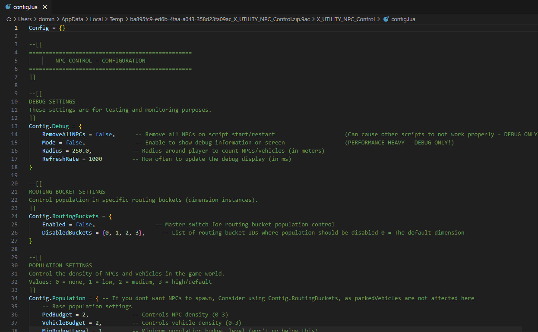
Task: Click the closing brace on line 18
Action: click(x=31, y=167)
